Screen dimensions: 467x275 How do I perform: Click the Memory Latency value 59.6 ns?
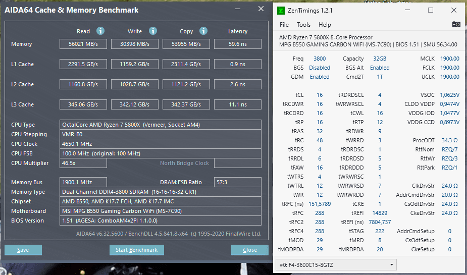(x=238, y=44)
